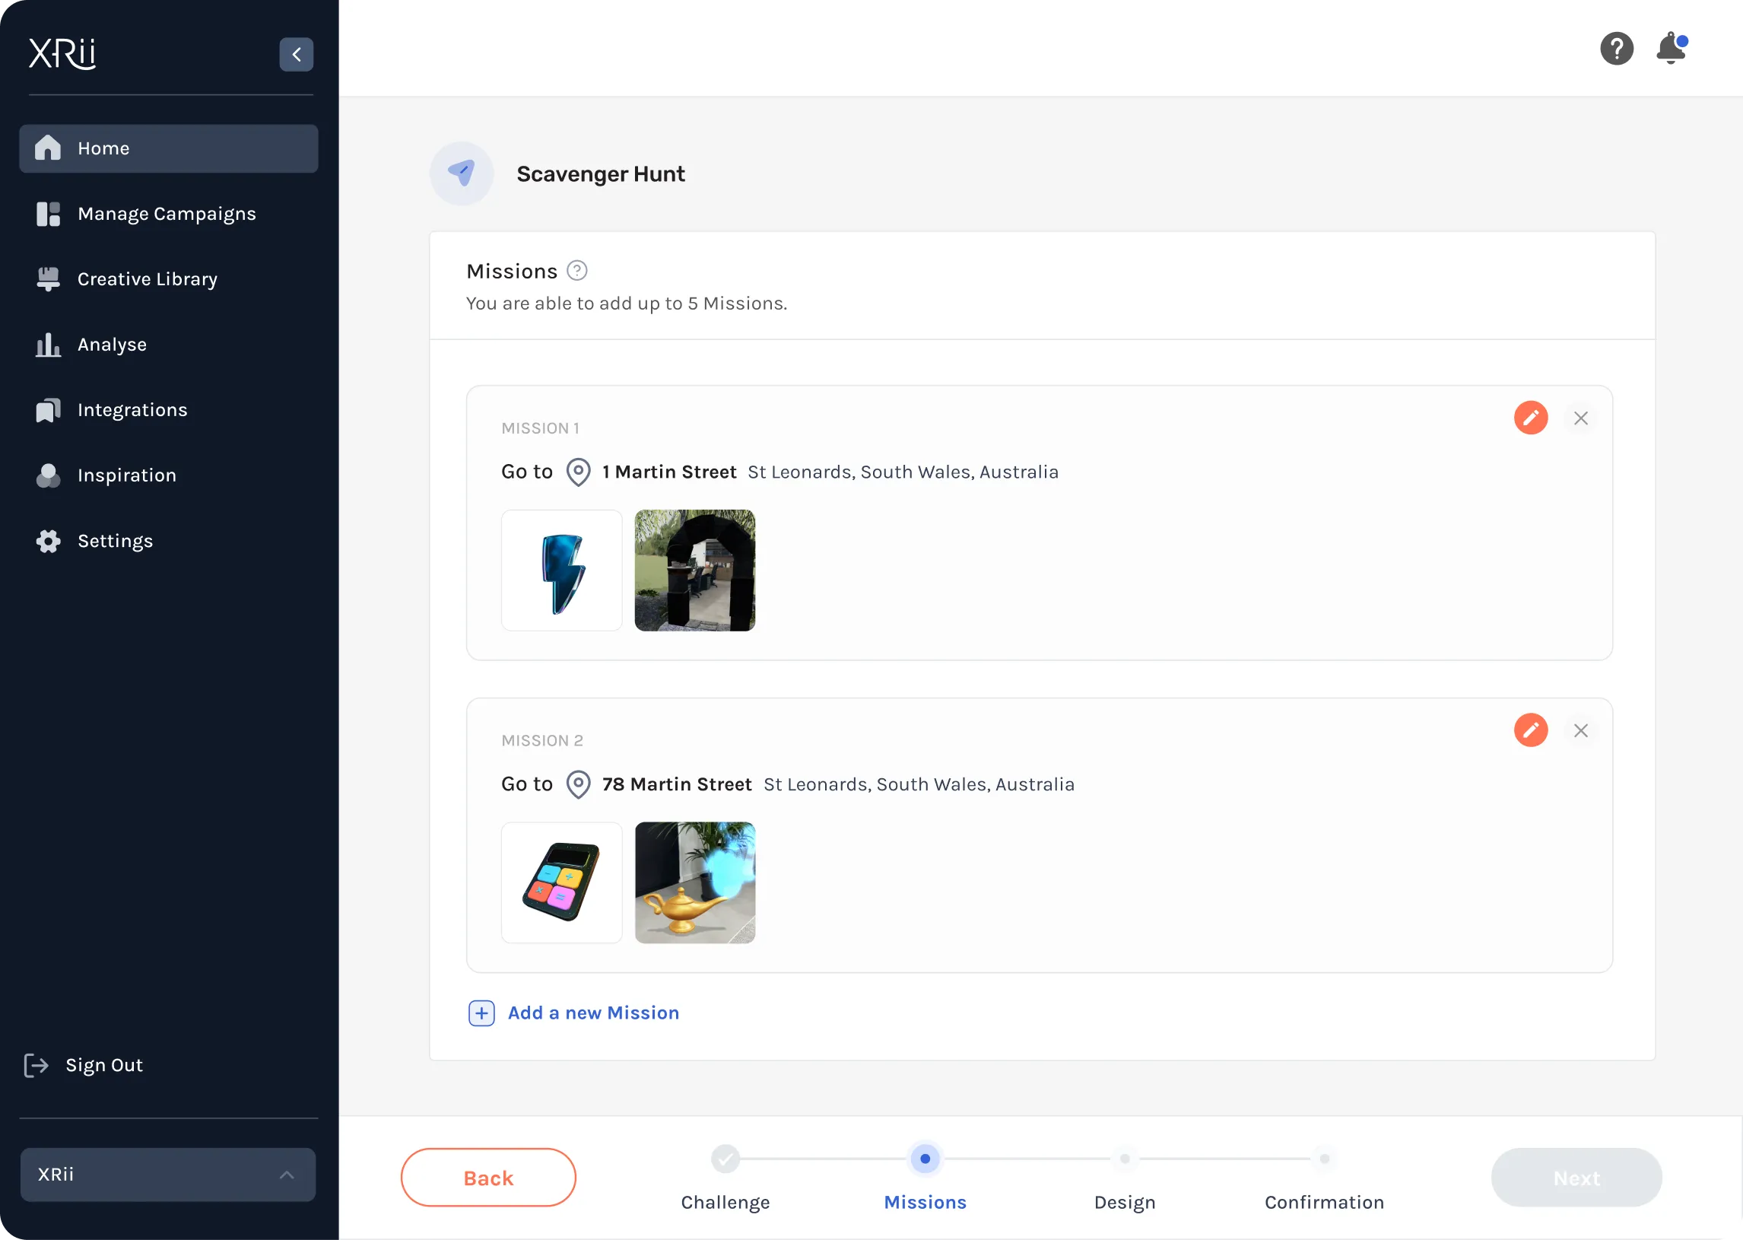Delete Mission 2 using its X icon

click(1580, 731)
